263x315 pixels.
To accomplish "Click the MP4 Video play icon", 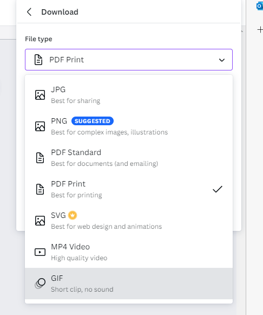I will click(40, 252).
